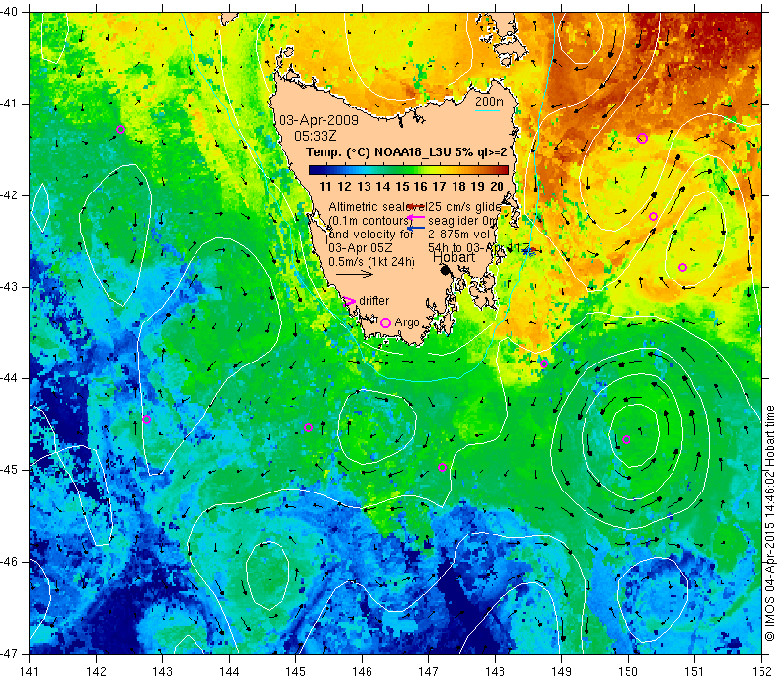Click the blue 2-875m velocity arrow in the legend

coord(416,228)
